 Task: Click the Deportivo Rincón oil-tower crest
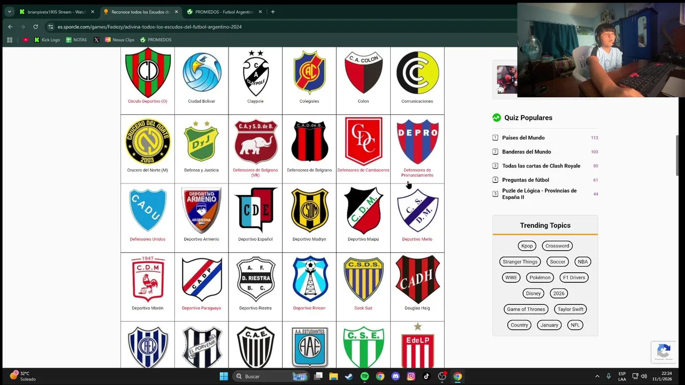click(309, 279)
